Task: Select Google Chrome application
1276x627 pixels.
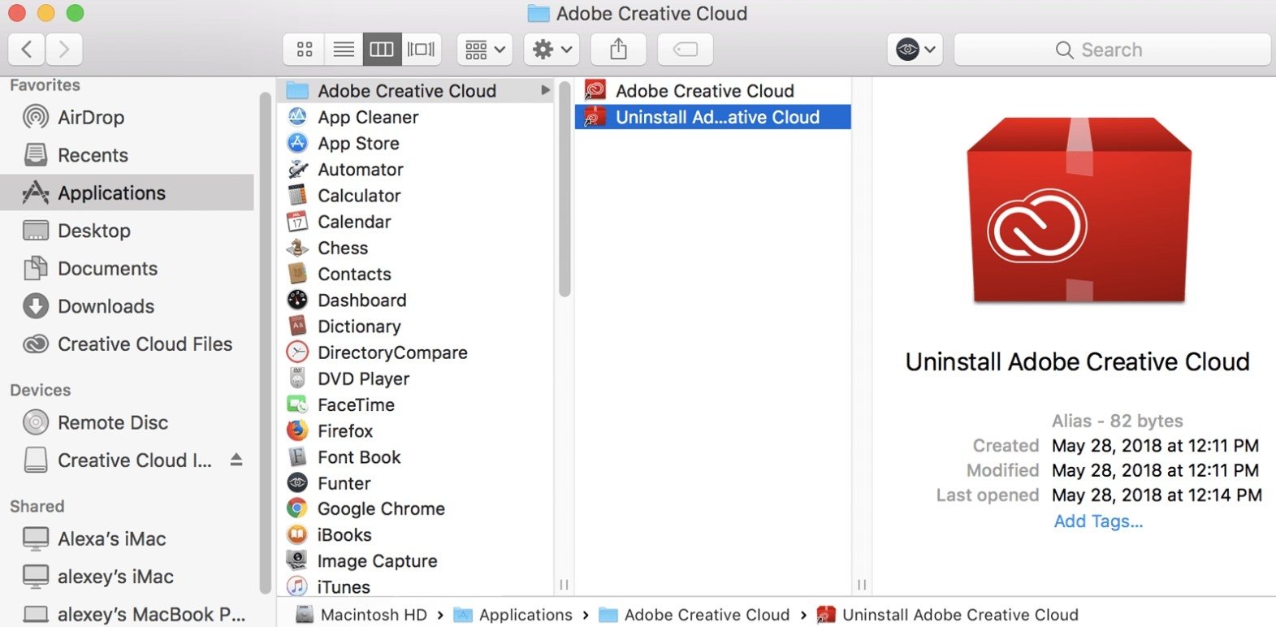Action: [416, 508]
